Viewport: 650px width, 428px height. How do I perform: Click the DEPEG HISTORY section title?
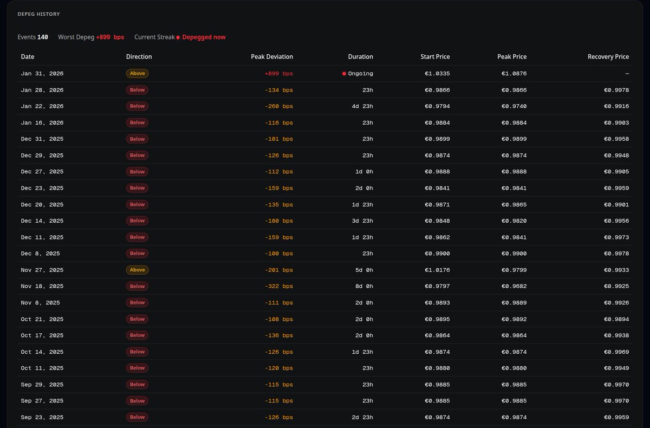[39, 14]
